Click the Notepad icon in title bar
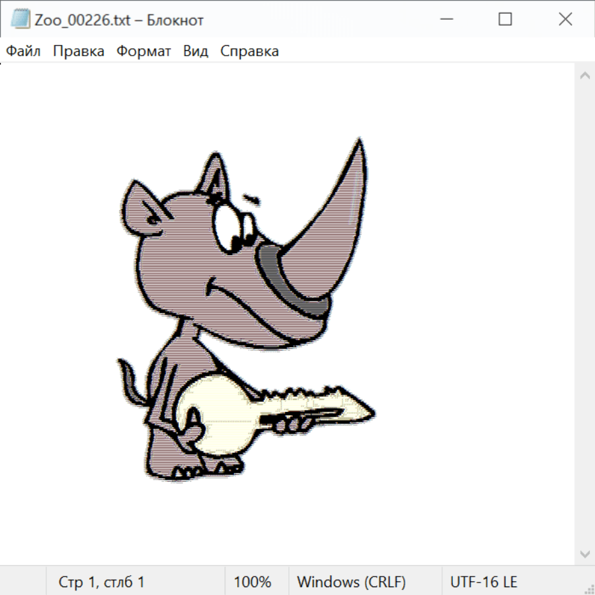 pos(20,20)
